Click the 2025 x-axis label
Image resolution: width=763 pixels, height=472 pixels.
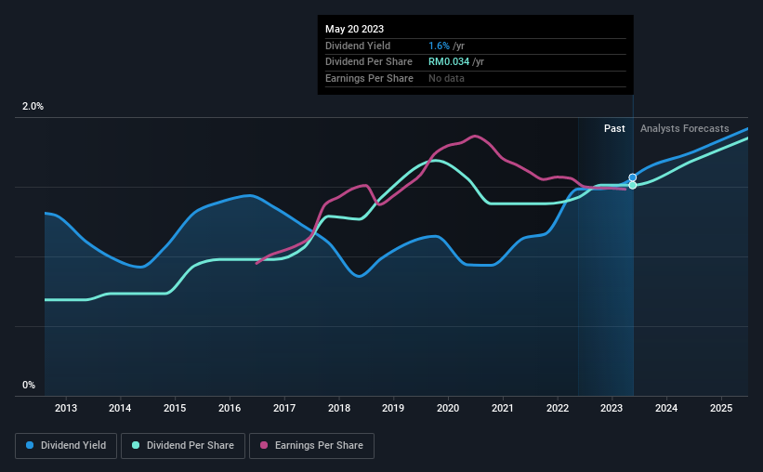[721, 408]
